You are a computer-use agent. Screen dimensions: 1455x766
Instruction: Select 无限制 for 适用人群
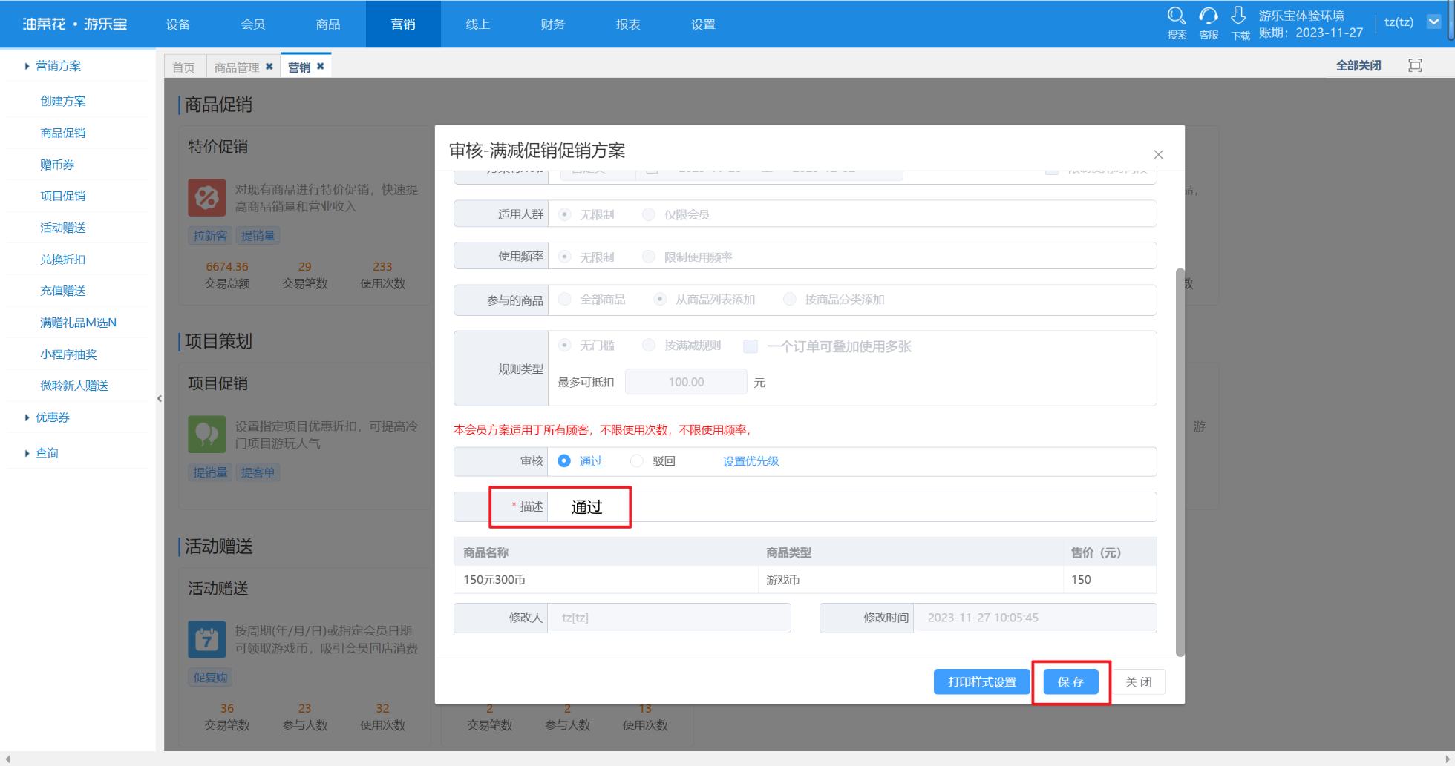pos(564,214)
